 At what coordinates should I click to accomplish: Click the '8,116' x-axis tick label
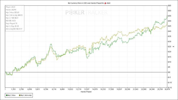point(54,89)
